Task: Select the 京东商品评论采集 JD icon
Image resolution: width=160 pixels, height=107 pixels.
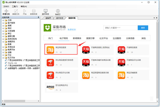Action: click(50, 75)
